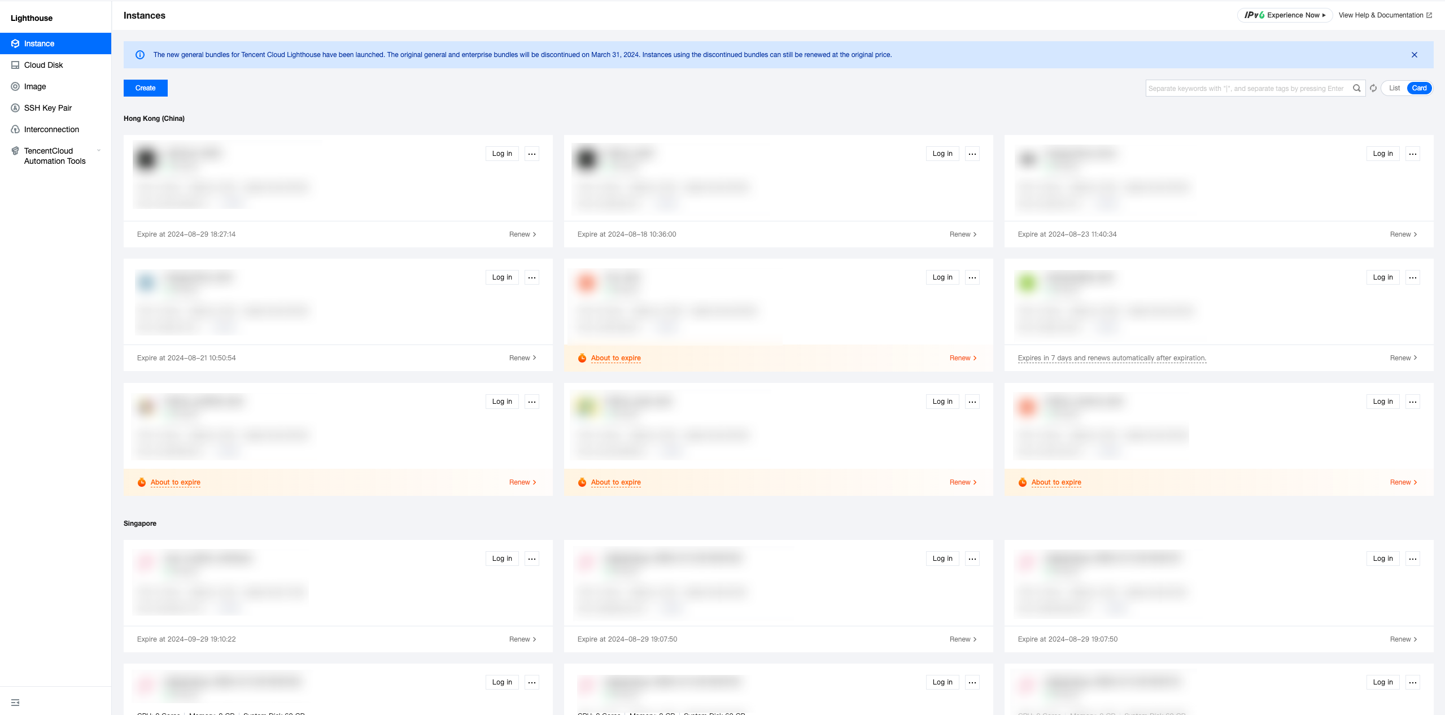Renew instance expiring 2024-08-29 18:27:14
The height and width of the screenshot is (715, 1445).
523,234
